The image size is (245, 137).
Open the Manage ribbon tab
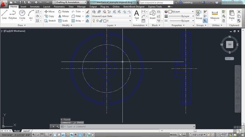point(81,7)
